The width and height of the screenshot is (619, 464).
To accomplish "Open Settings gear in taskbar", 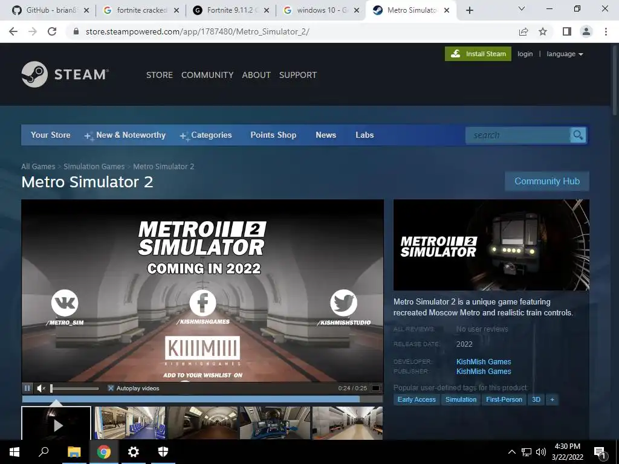I will (x=134, y=452).
